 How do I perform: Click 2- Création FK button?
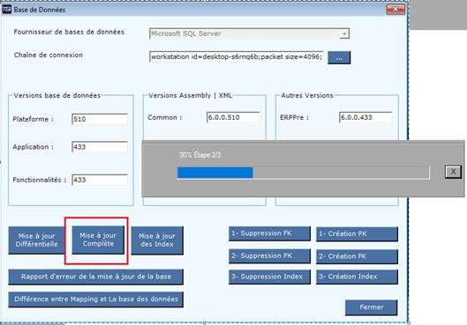click(x=357, y=256)
